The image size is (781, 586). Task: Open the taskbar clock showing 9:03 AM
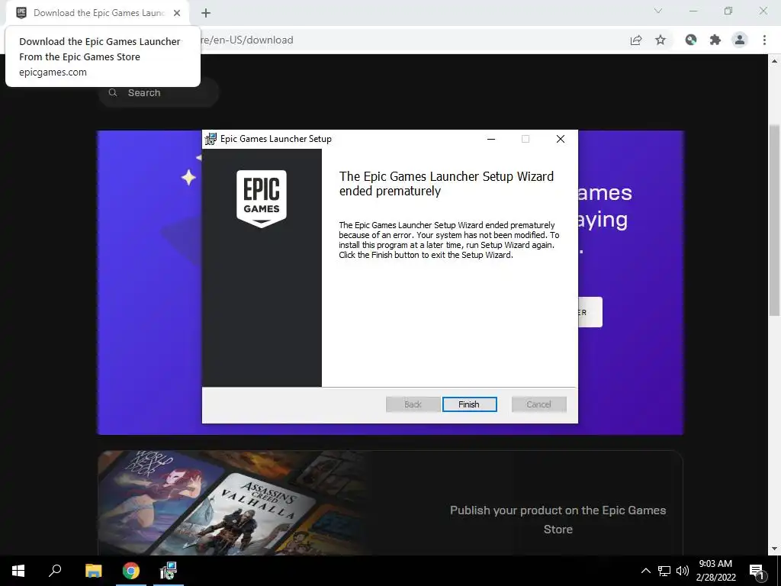[x=715, y=571]
